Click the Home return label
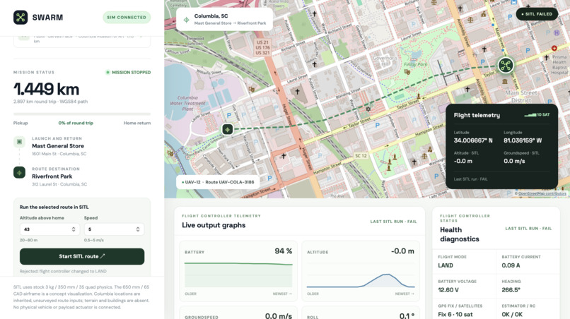The image size is (570, 319). pyautogui.click(x=137, y=123)
